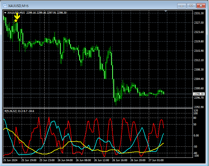
Task: Click the current price label 2298.30
Action: [199, 94]
